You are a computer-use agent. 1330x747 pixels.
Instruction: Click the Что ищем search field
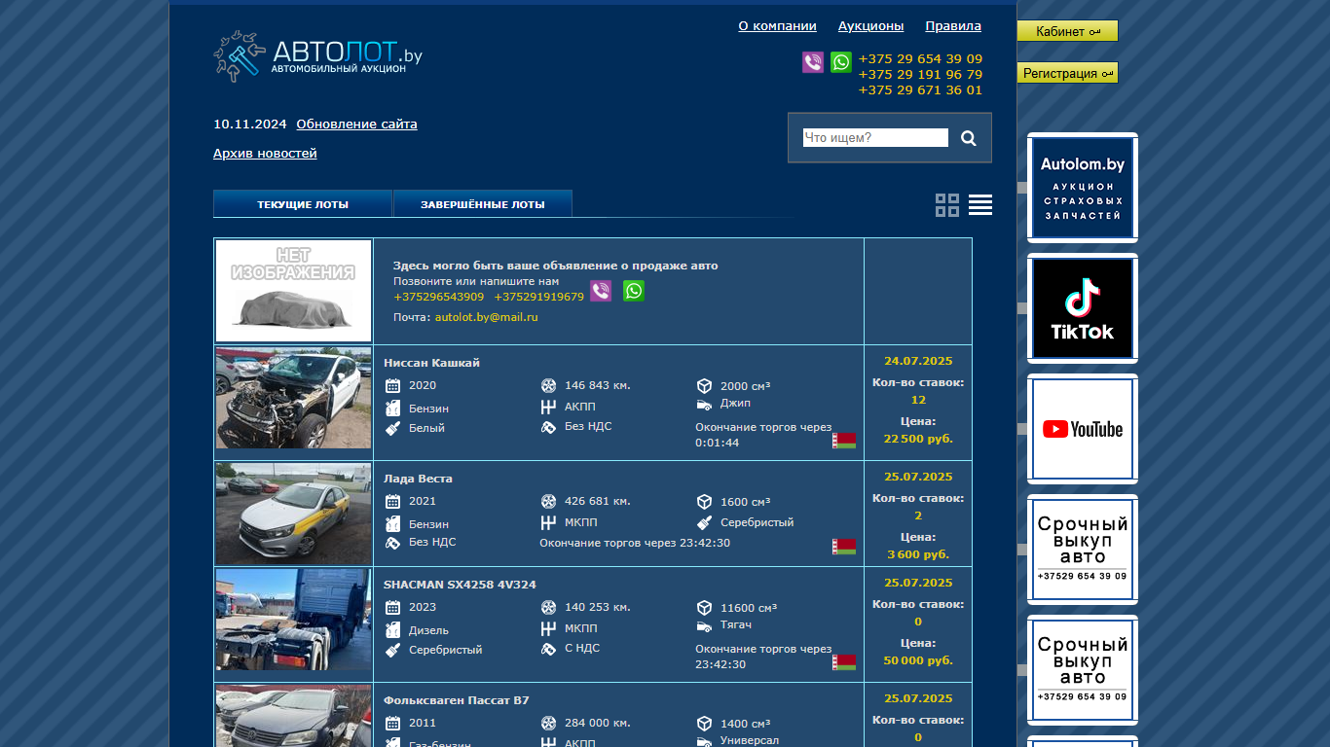pyautogui.click(x=875, y=138)
